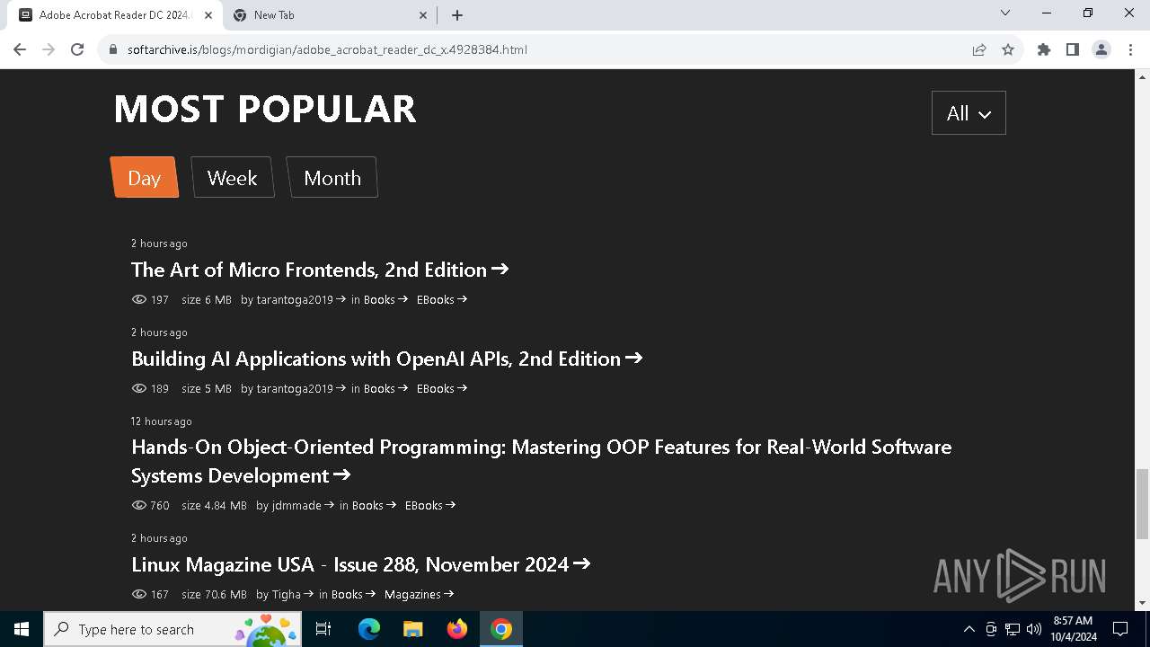This screenshot has width=1150, height=647.
Task: Open Building AI Applications with OpenAI APIs
Action: [387, 359]
